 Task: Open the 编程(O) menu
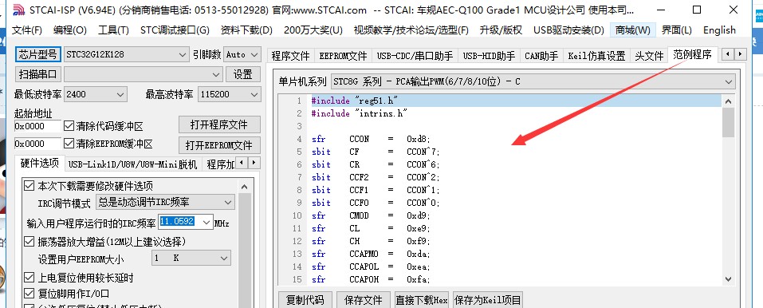tap(70, 30)
